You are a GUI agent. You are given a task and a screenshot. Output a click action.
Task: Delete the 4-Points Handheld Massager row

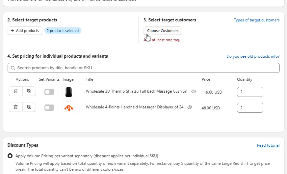[15, 107]
